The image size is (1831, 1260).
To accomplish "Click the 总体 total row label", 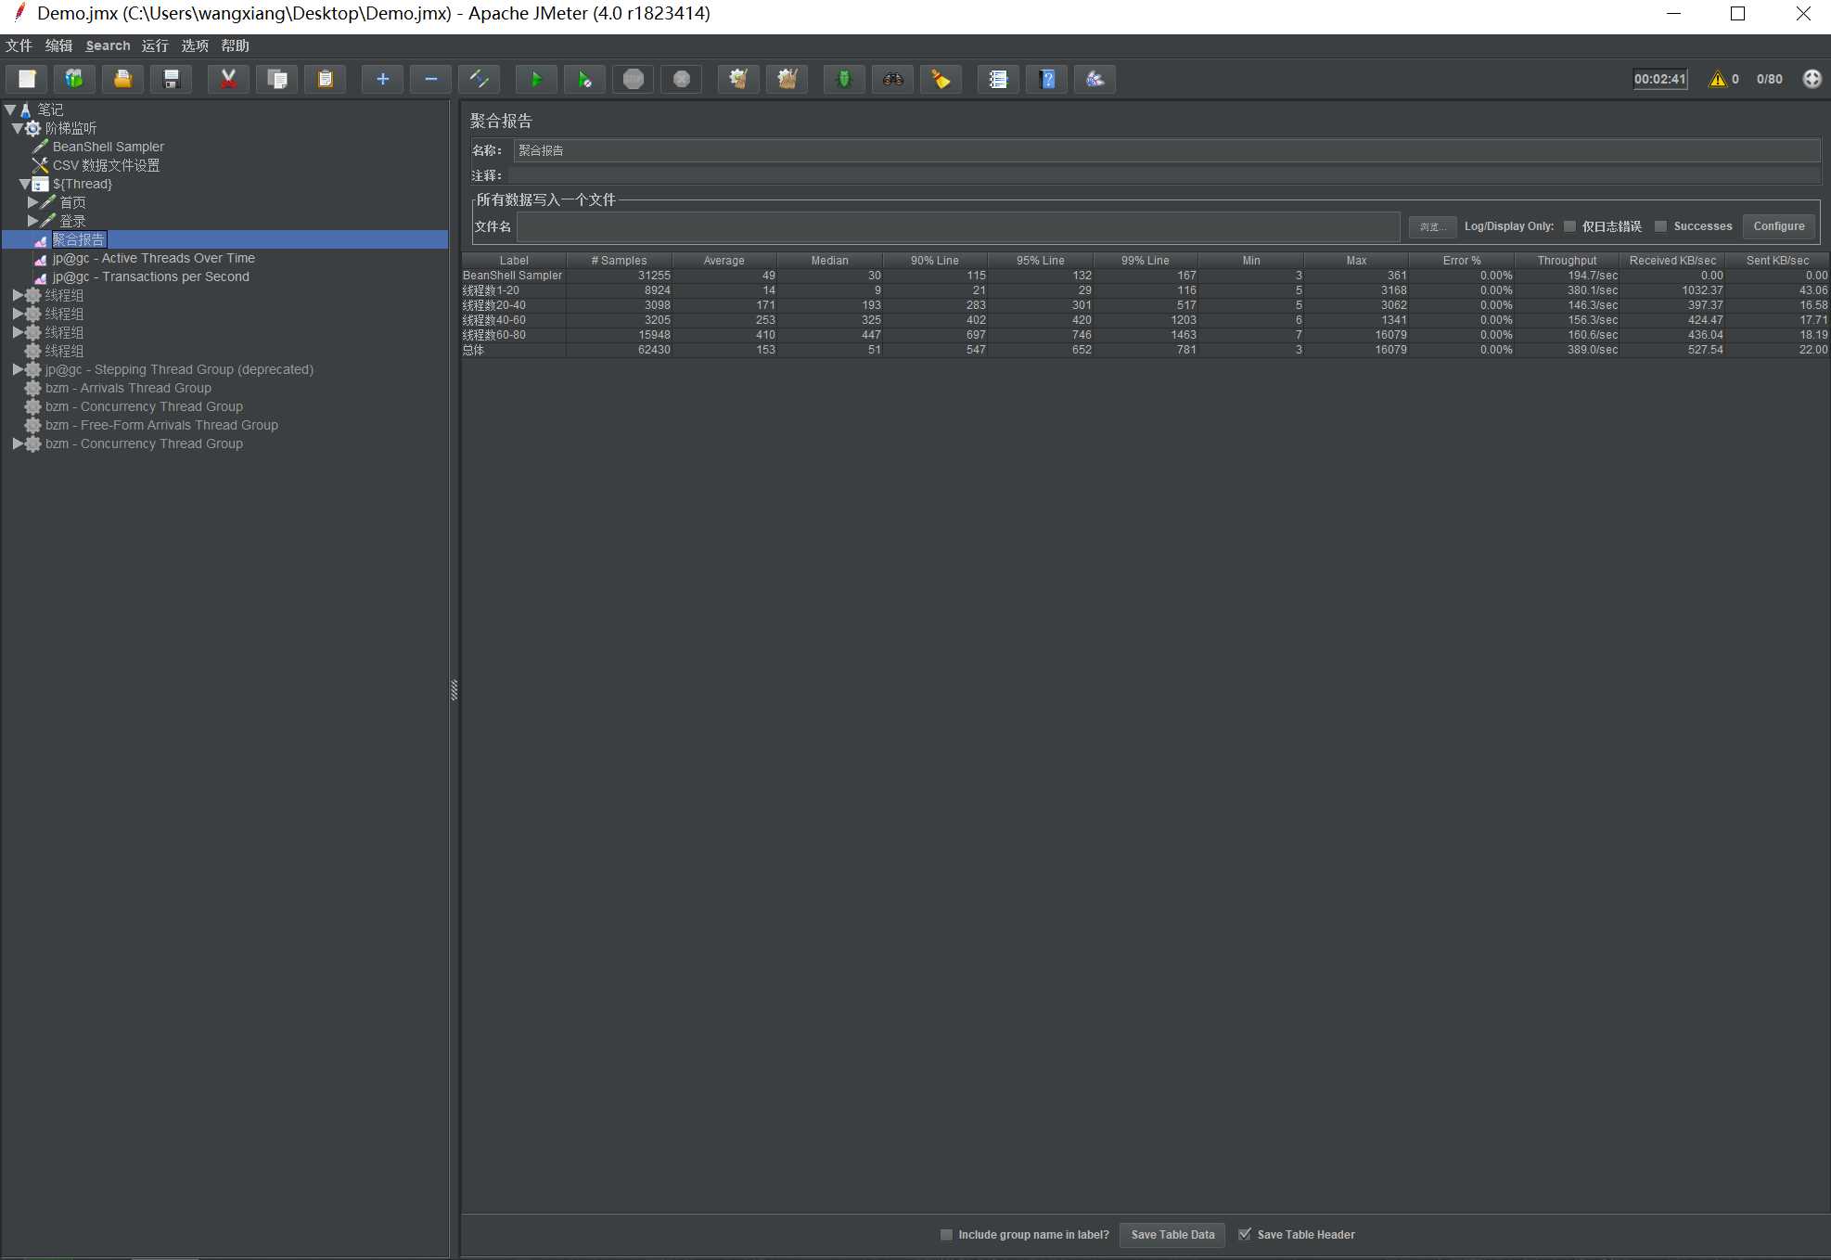I will click(x=473, y=350).
